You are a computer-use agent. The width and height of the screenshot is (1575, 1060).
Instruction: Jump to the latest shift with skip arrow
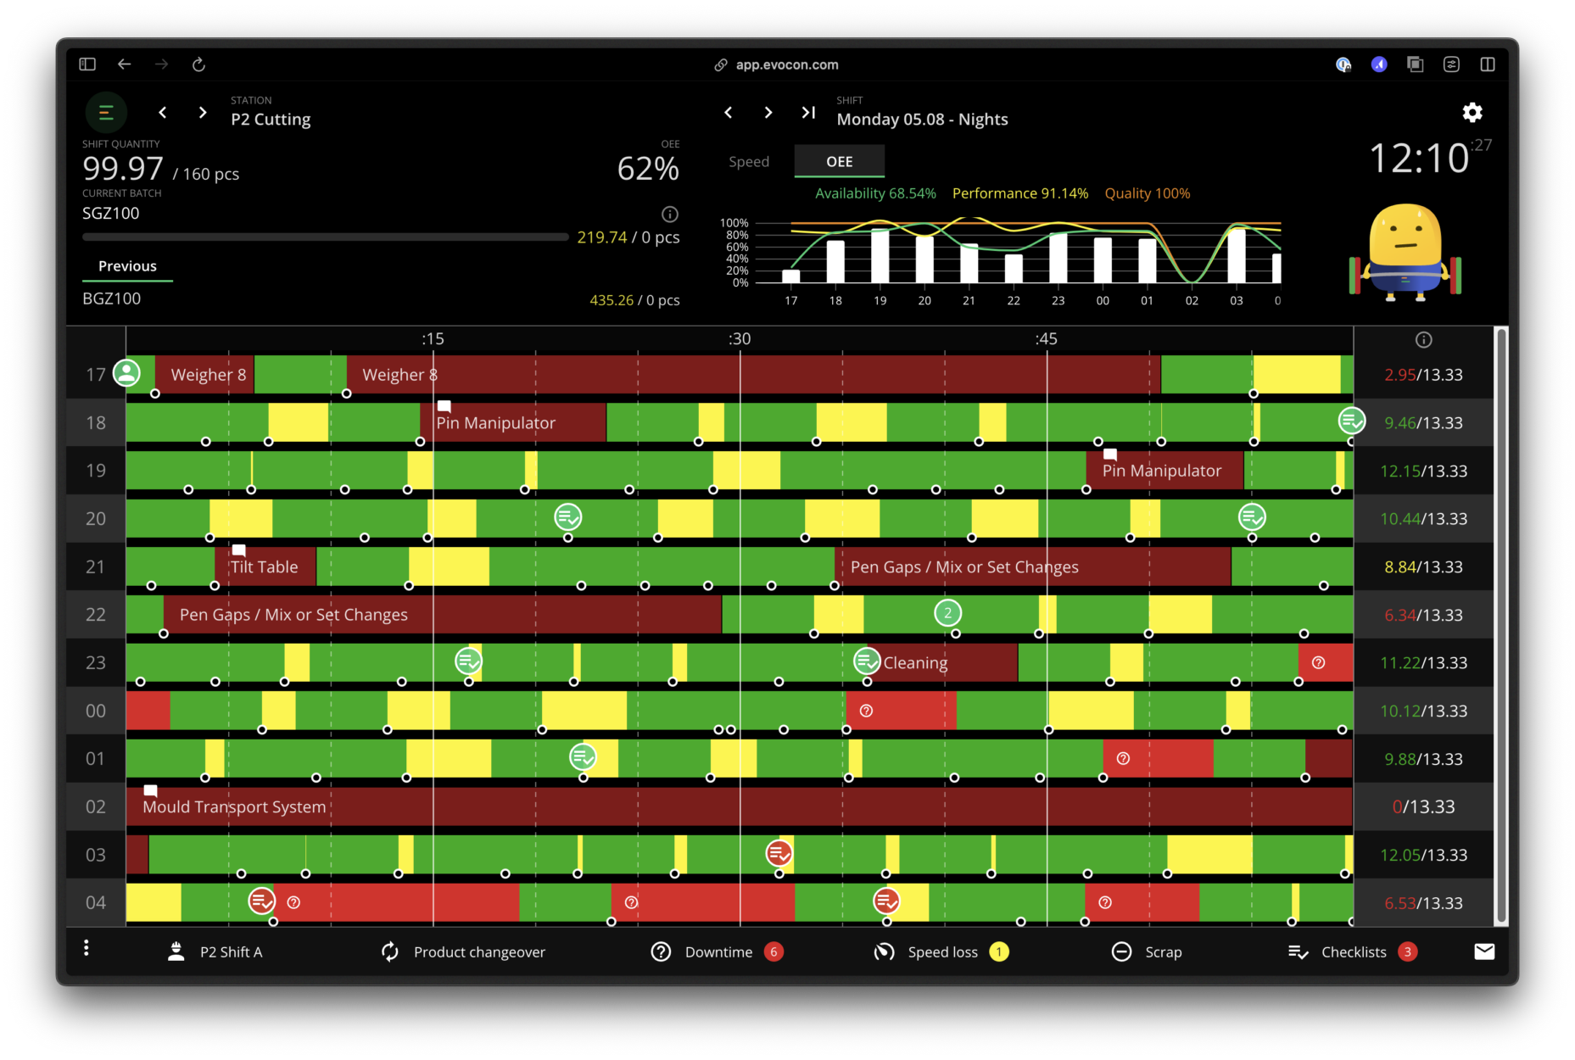807,111
